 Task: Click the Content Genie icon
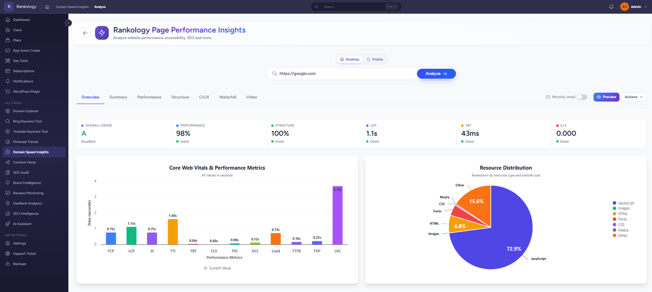8,162
